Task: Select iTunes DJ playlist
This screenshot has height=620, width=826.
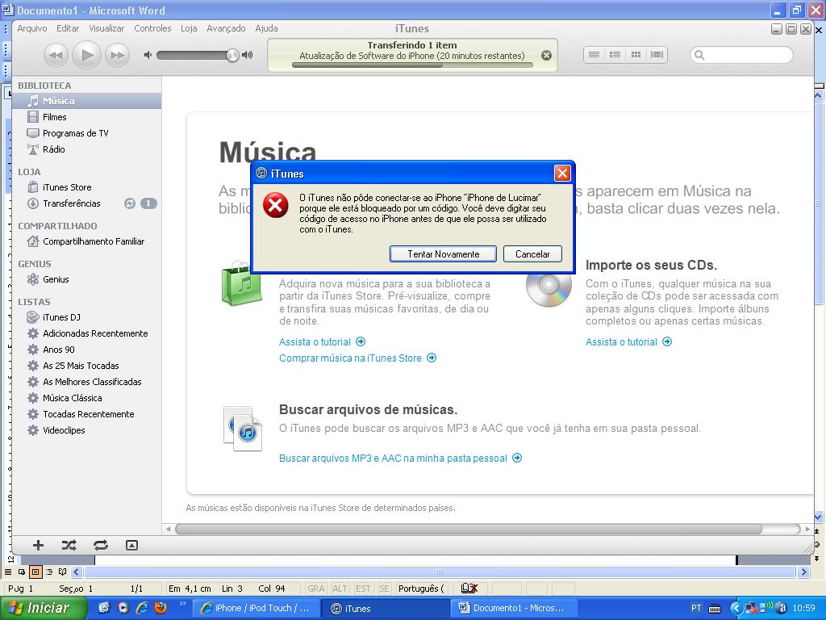Action: point(86,317)
